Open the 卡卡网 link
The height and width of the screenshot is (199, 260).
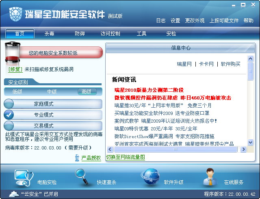click(206, 64)
